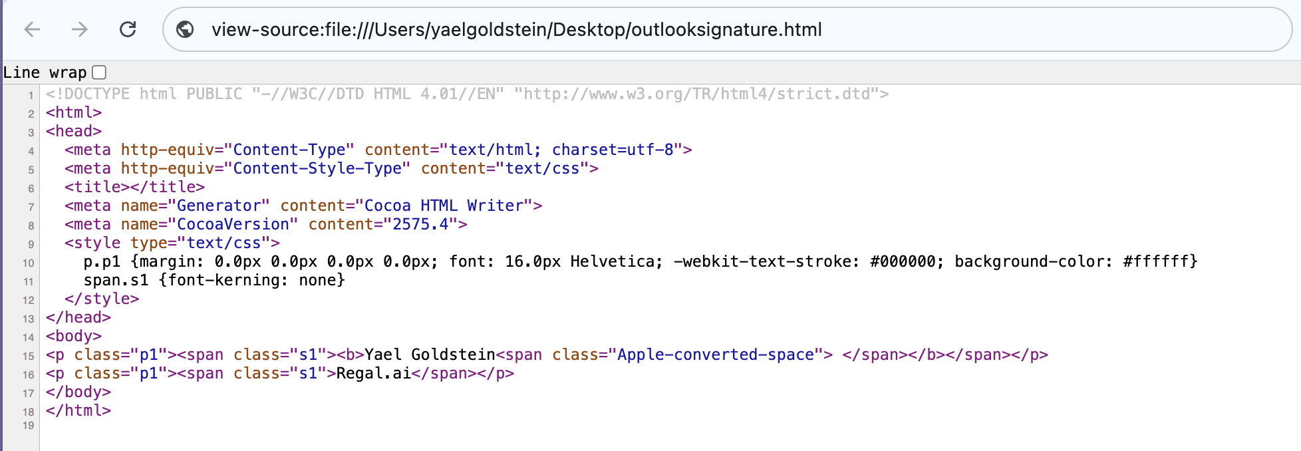1301x451 pixels.
Task: Click the DOCTYPE declaration on line 1
Action: (467, 94)
